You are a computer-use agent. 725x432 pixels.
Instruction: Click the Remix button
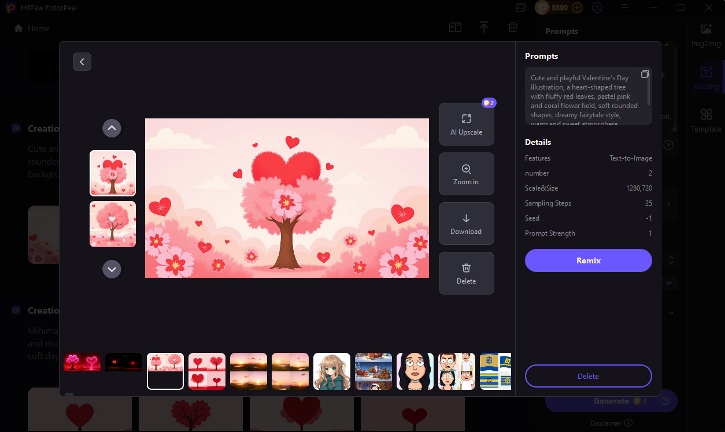[588, 260]
